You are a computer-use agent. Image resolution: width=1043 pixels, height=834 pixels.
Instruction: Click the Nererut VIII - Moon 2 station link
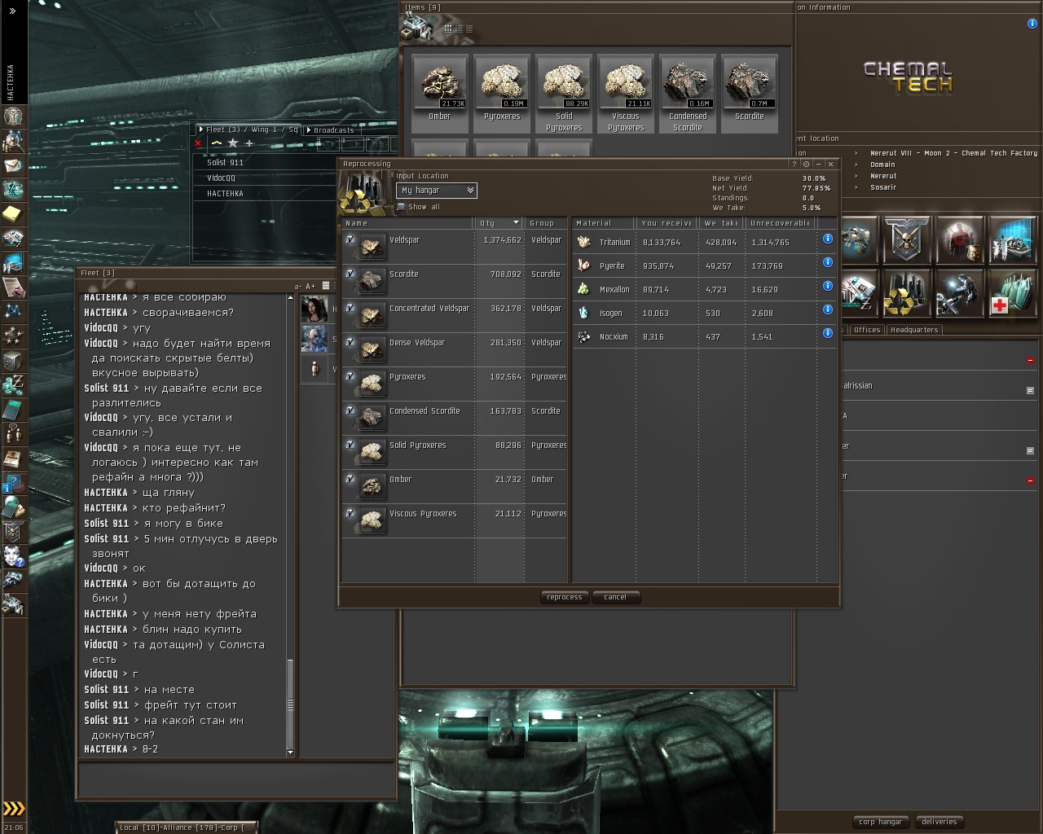pos(954,153)
